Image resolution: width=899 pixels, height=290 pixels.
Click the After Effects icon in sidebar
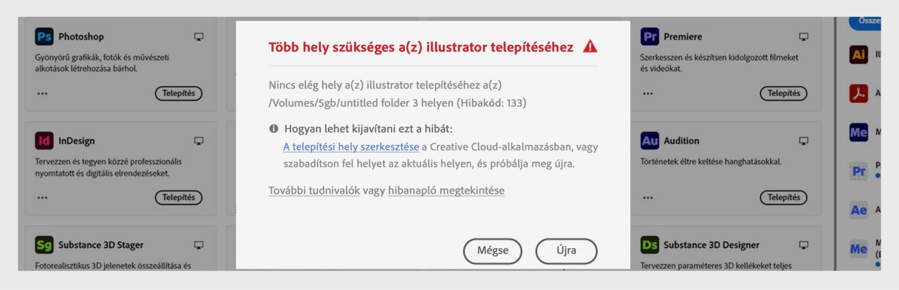(x=859, y=210)
